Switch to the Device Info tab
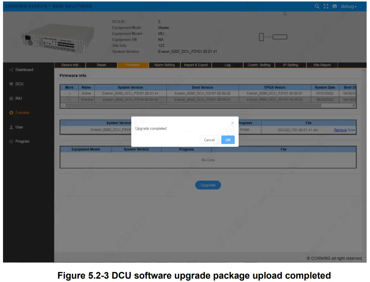370x282 pixels. [x=70, y=65]
